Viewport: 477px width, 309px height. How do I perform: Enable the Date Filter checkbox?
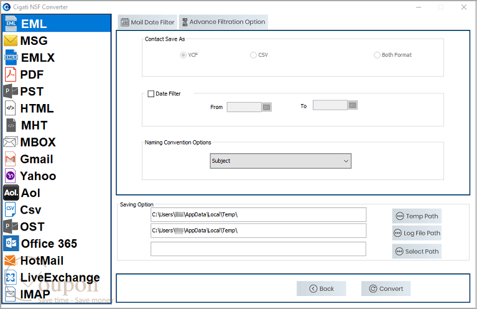(151, 94)
